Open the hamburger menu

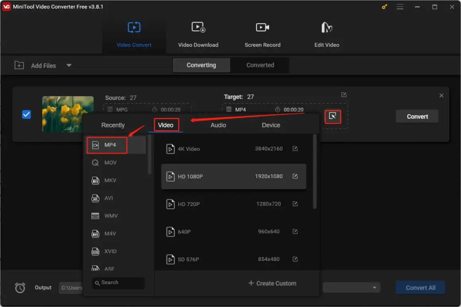pyautogui.click(x=400, y=7)
